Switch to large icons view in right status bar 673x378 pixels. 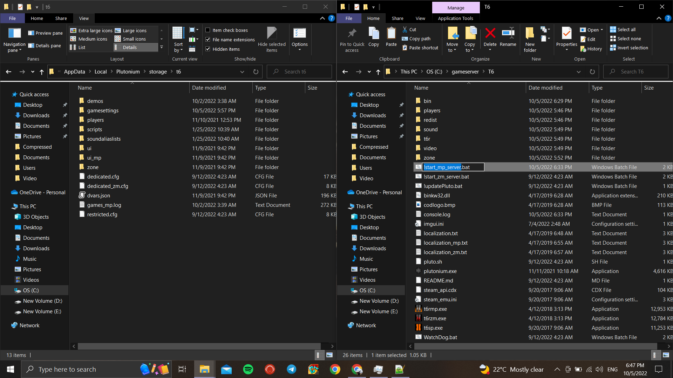[x=666, y=355]
